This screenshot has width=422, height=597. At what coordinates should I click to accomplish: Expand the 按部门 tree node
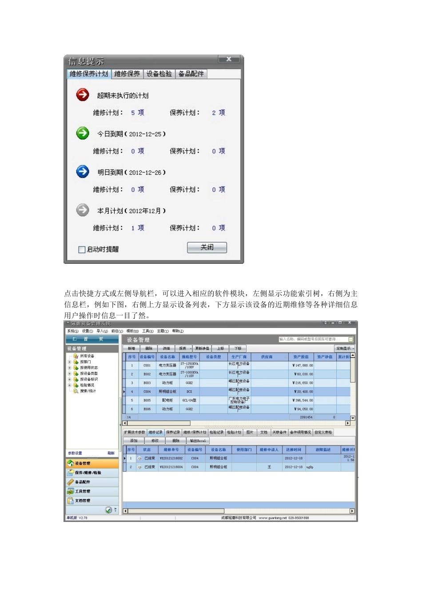click(69, 362)
